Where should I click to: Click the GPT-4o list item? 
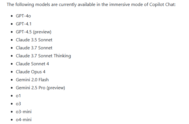click(23, 16)
